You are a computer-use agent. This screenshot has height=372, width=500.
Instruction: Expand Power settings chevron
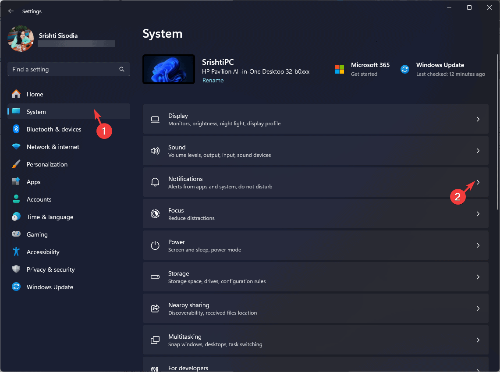(478, 245)
